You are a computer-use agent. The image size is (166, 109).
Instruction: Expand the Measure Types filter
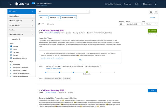point(21,21)
